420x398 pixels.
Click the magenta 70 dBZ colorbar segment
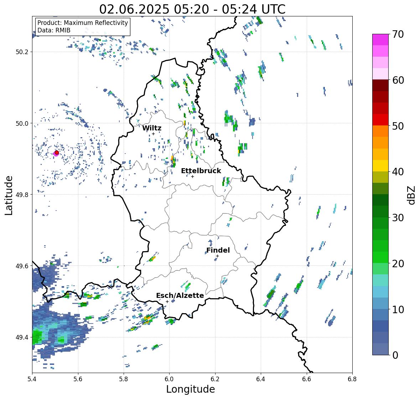pyautogui.click(x=380, y=40)
